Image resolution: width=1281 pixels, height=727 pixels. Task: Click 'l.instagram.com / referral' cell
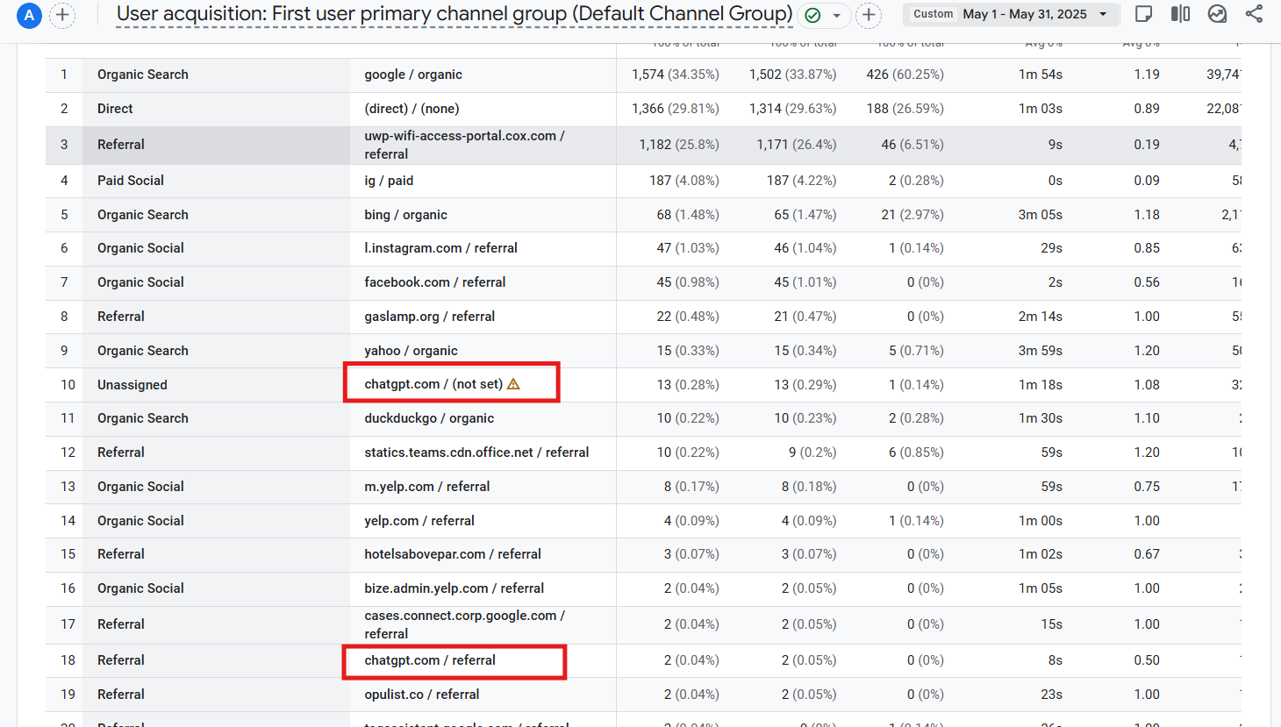point(440,248)
